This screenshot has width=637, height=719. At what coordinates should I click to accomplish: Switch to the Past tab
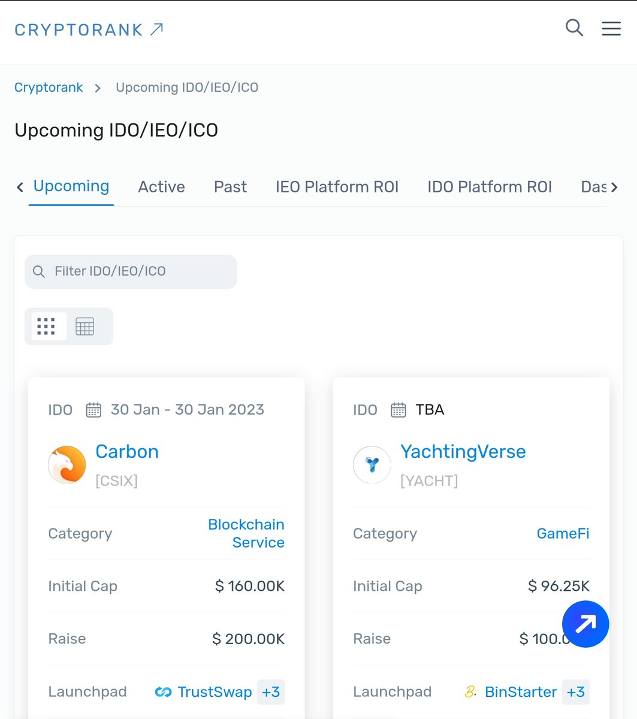coord(230,187)
